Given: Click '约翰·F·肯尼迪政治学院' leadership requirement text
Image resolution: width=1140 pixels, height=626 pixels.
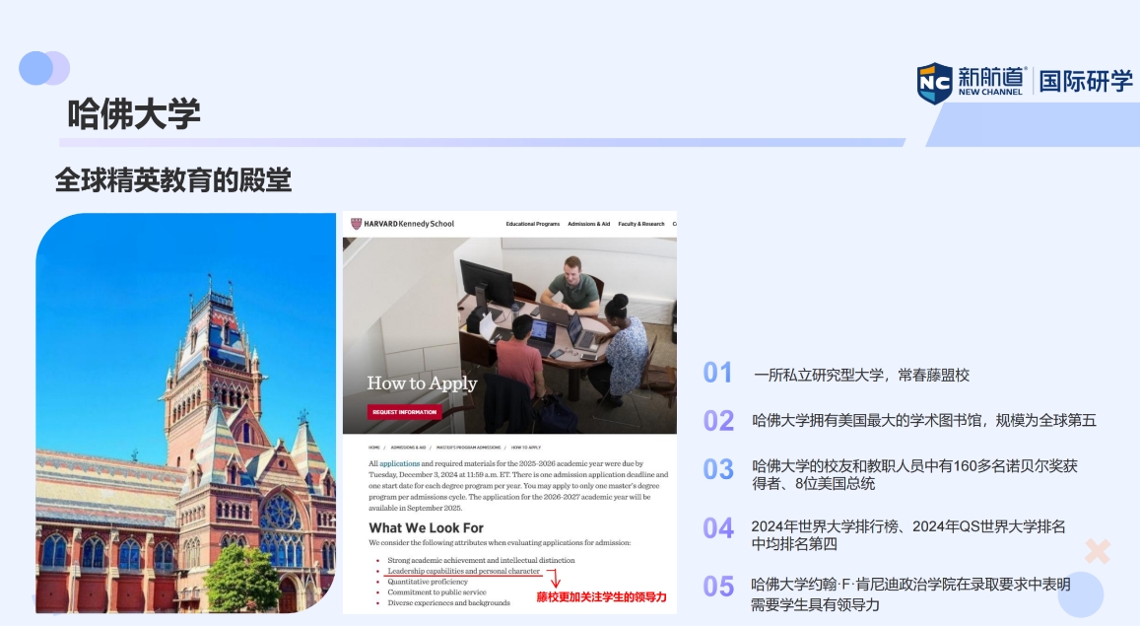Looking at the screenshot, I should click(910, 594).
